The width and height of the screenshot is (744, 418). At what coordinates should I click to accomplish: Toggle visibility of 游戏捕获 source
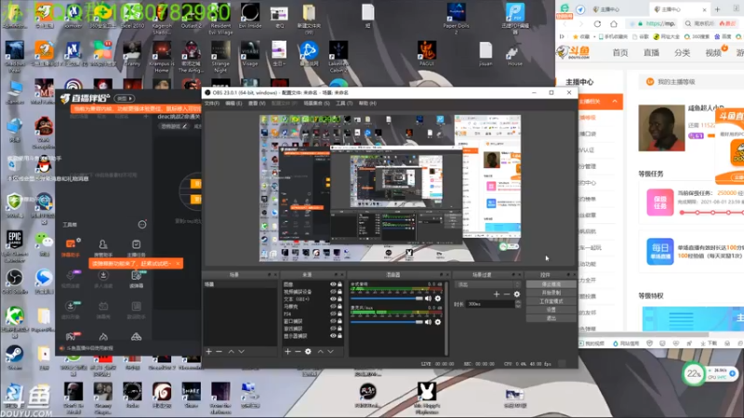(333, 329)
